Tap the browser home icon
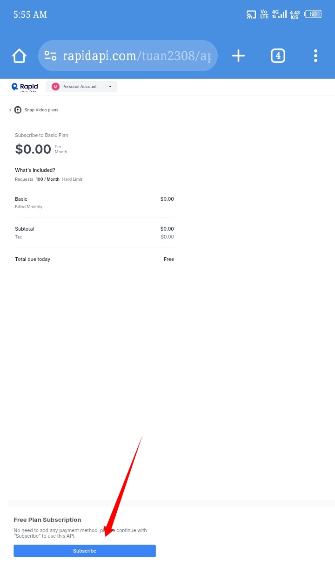Image resolution: width=335 pixels, height=588 pixels. tap(19, 56)
